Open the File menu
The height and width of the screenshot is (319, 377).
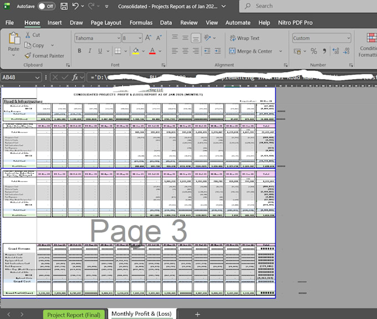(9, 23)
